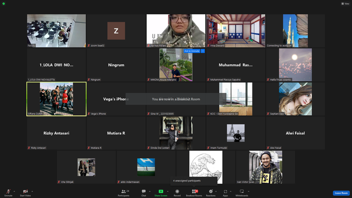Viewport: 352px width, 198px height.
Task: Select Imam Turmudzi's Eiffel Tower tile
Action: [x=236, y=133]
